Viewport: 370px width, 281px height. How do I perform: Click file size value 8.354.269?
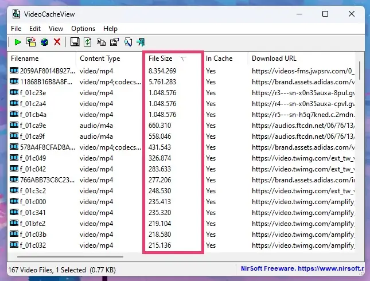pos(162,71)
